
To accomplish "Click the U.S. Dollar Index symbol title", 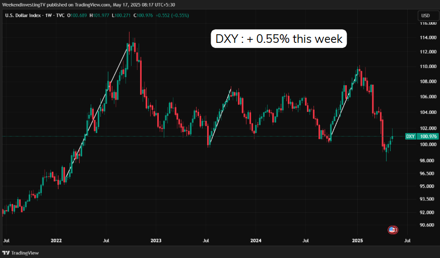I will tap(23, 16).
